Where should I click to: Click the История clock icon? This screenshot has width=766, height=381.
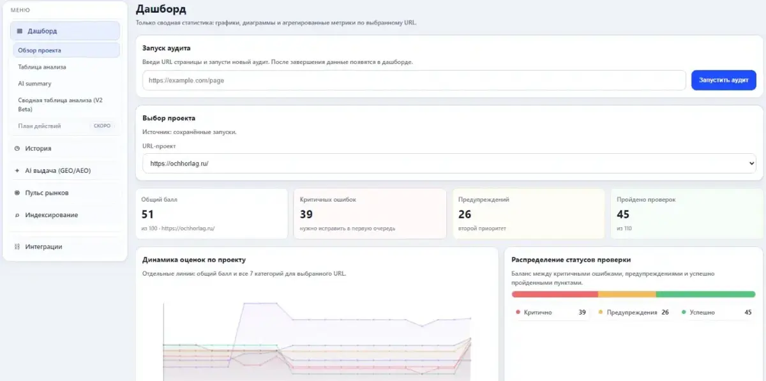(x=17, y=149)
